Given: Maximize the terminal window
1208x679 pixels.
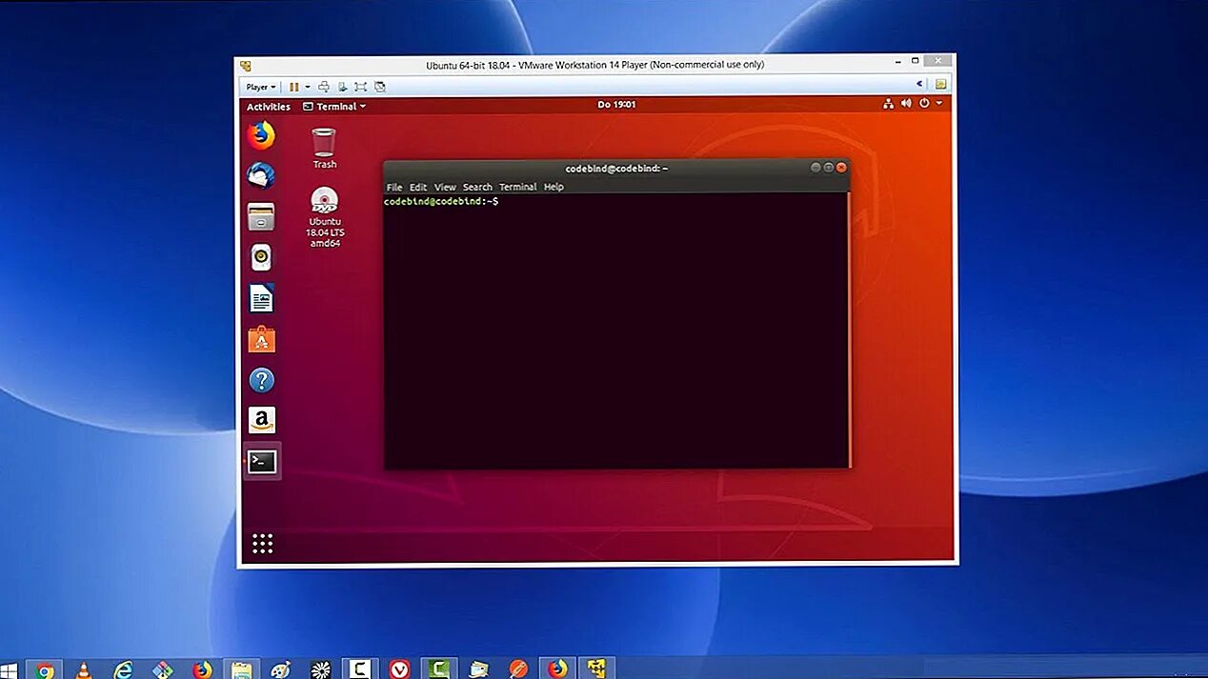Looking at the screenshot, I should point(829,168).
